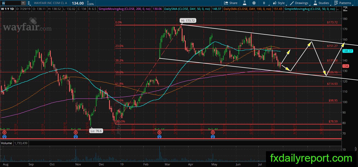Screen dimensions: 358x167
Task: Click the $98.95 Fibonacci price label
Action: pos(333,100)
